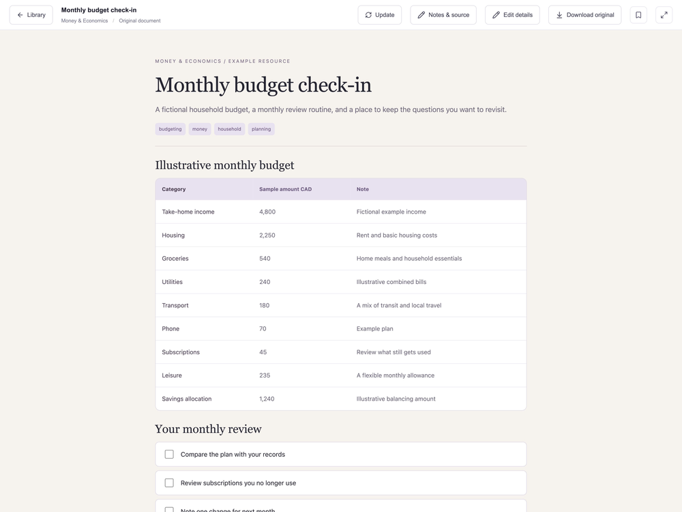Select the Original document breadcrumb
Screen dimensions: 682x512
[140, 20]
